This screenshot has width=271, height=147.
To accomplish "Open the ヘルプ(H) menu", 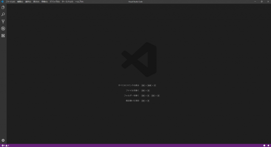I will tap(79, 2).
